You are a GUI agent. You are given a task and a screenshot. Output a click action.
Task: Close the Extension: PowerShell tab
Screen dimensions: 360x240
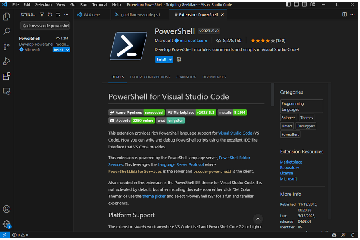point(222,14)
